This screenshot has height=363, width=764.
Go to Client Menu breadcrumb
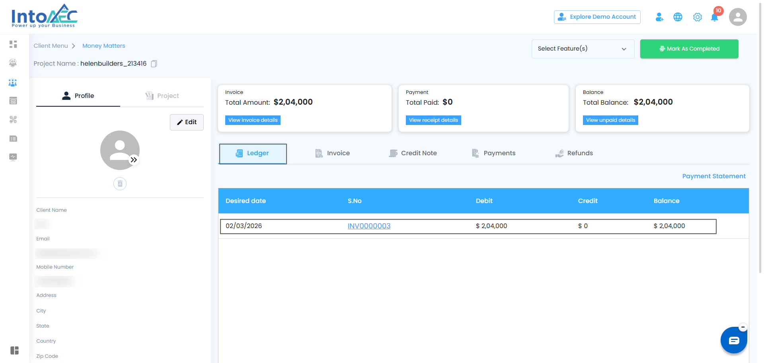click(x=51, y=46)
